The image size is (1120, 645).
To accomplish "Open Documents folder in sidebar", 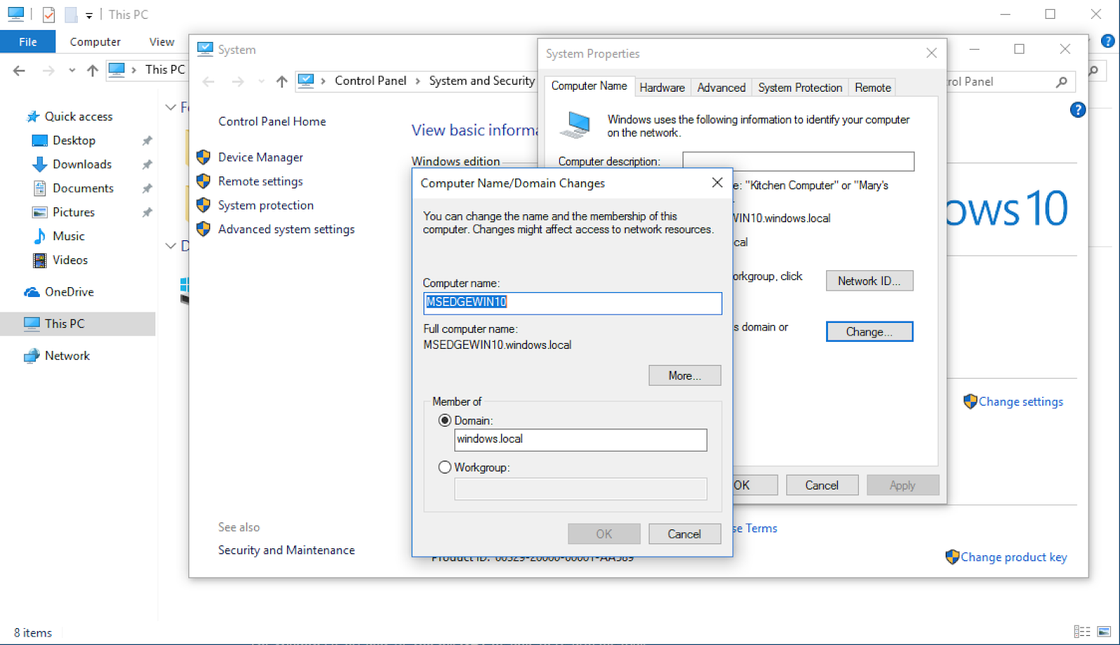I will [83, 188].
